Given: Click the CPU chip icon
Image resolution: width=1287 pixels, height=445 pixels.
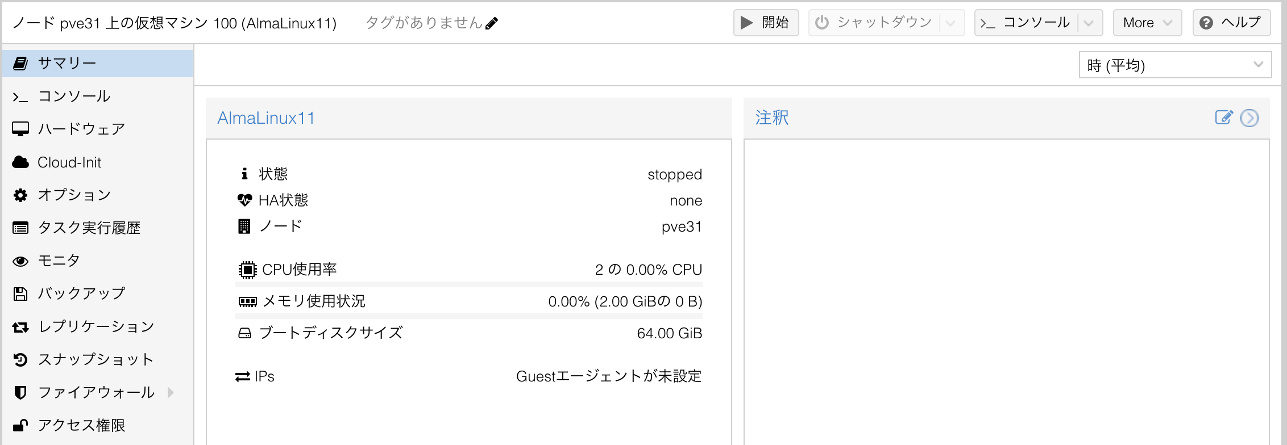Looking at the screenshot, I should 247,270.
